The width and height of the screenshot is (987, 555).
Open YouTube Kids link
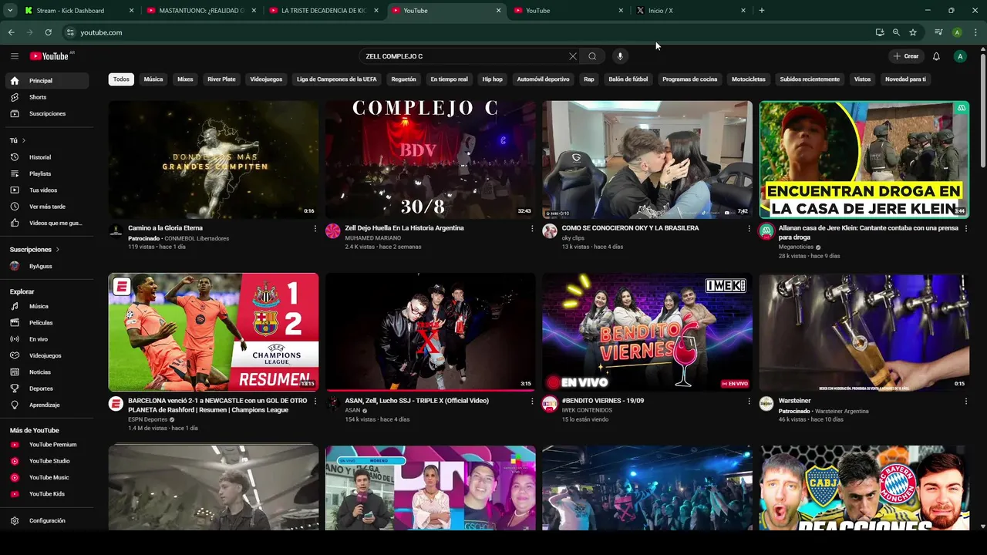pos(46,494)
